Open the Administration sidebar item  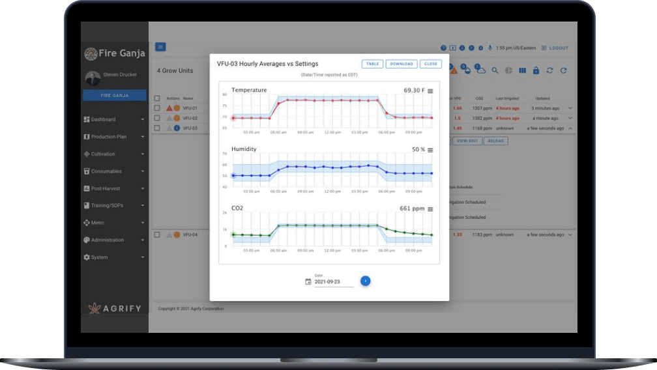coord(114,240)
